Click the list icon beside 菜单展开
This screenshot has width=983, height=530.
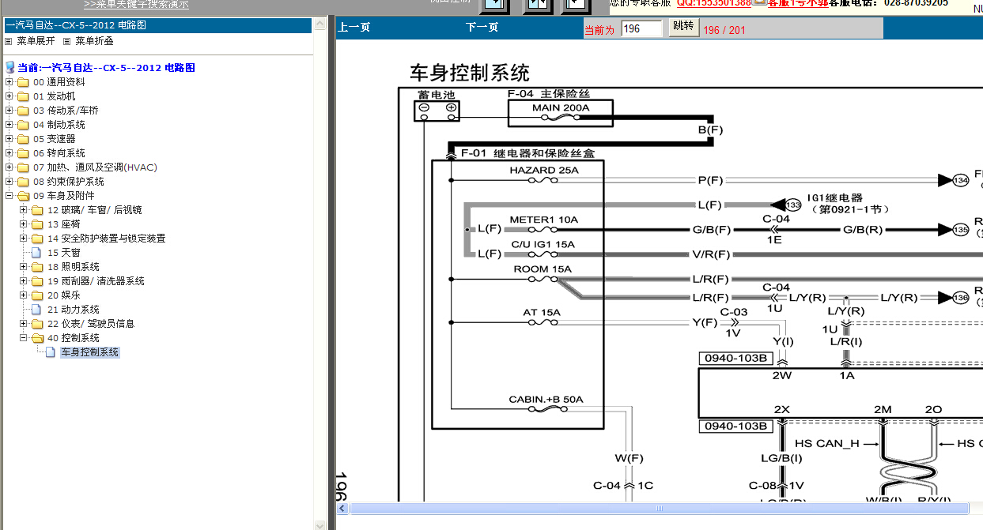click(x=9, y=41)
